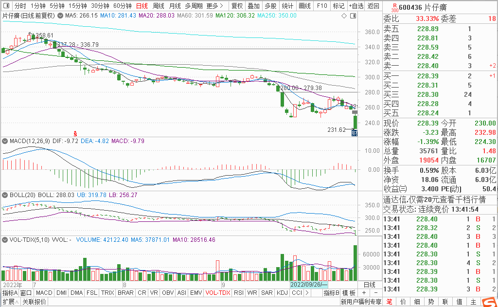Click the 模板 template button
This screenshot has height=307, width=498.
pyautogui.click(x=349, y=293)
